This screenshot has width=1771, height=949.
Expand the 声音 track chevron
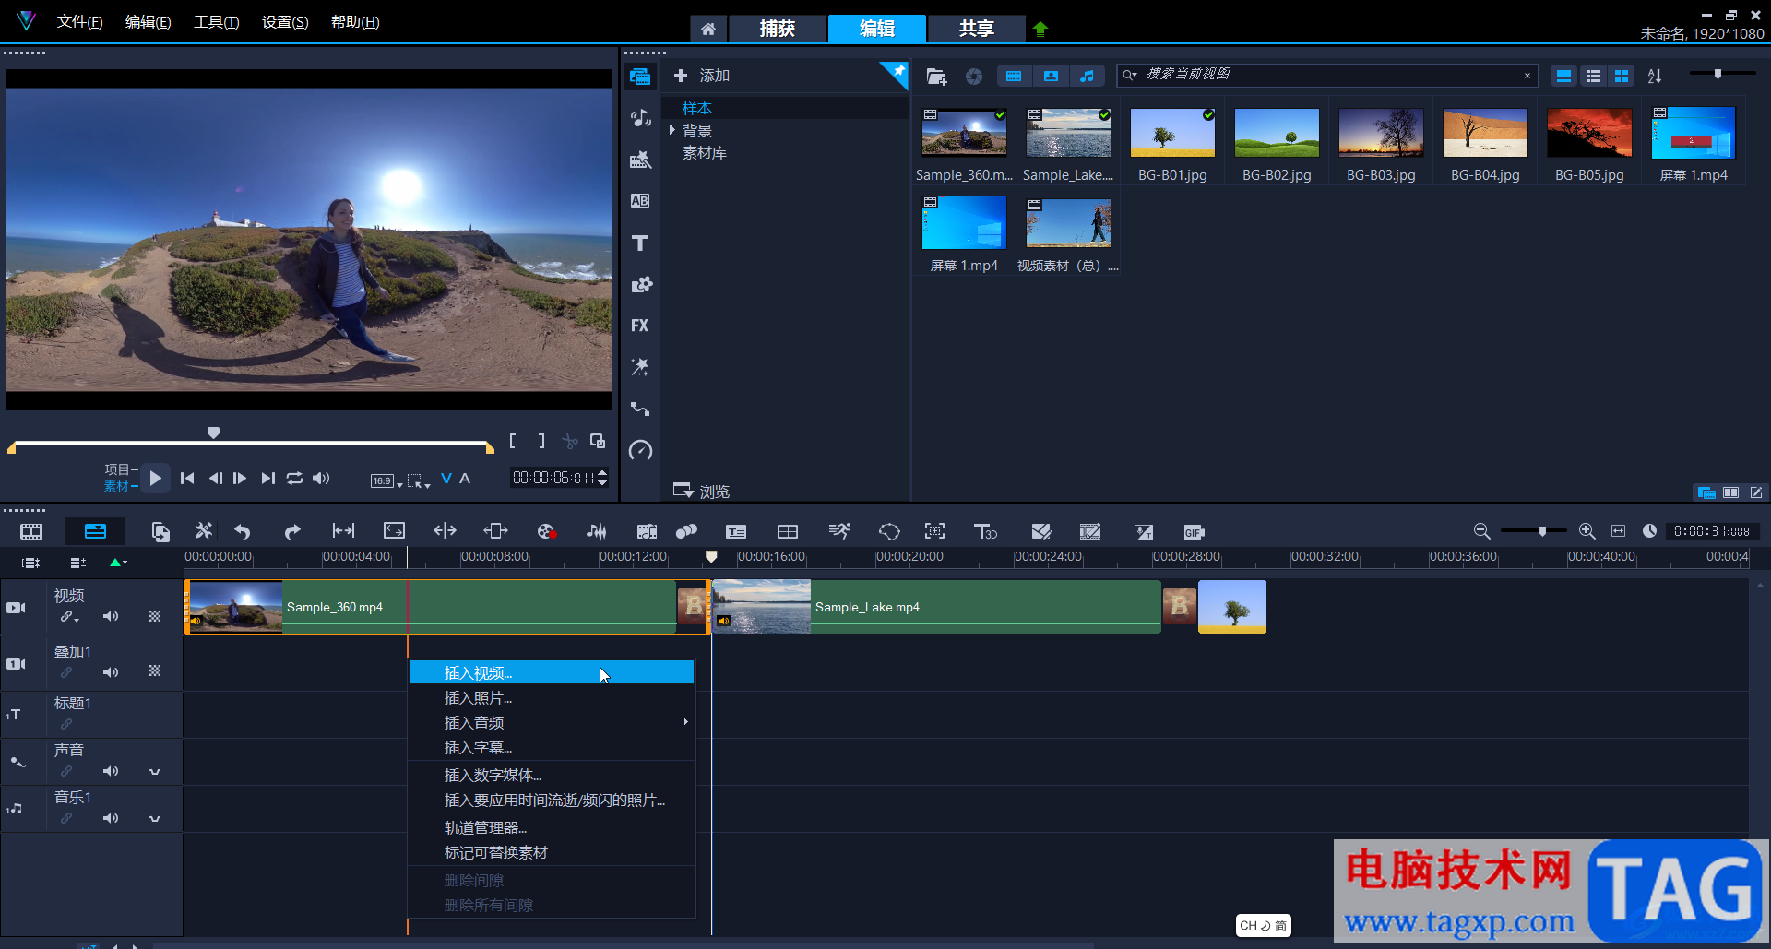pyautogui.click(x=155, y=771)
